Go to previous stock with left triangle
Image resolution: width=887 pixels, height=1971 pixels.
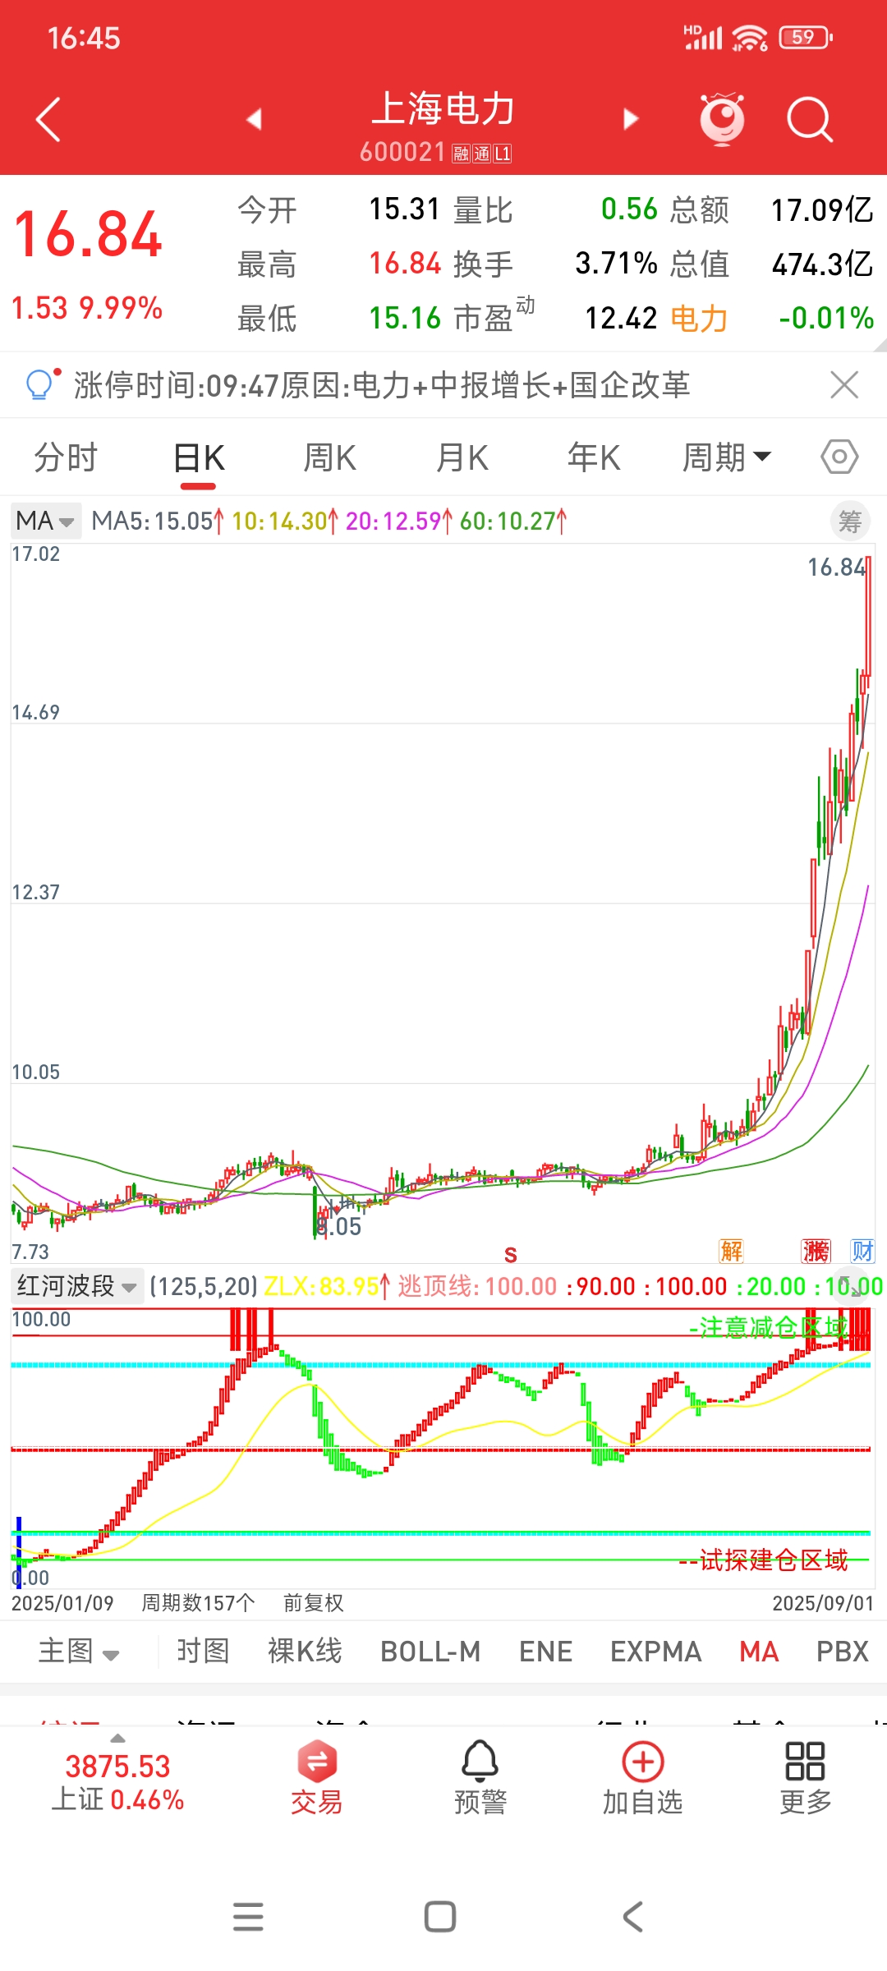click(254, 120)
